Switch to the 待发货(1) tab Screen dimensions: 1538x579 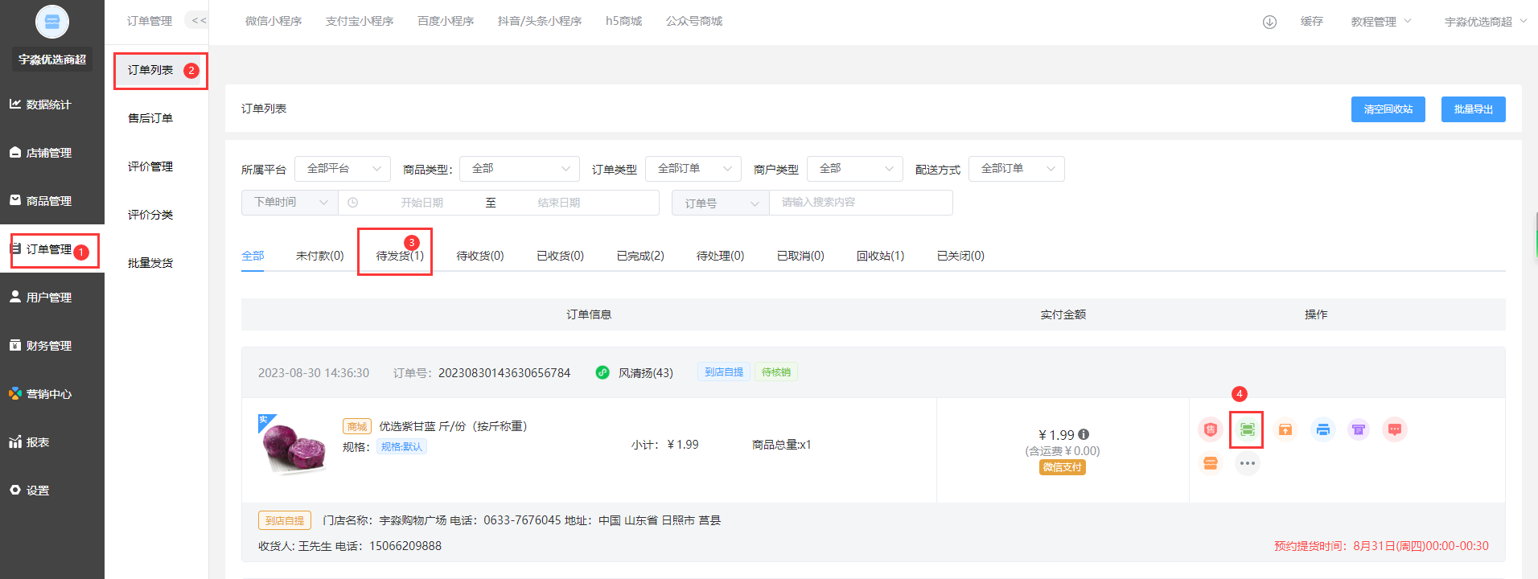click(x=399, y=256)
